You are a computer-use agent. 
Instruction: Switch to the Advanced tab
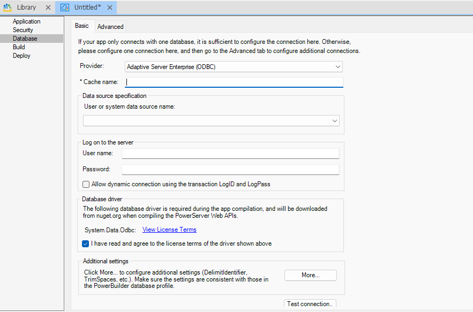tap(110, 27)
